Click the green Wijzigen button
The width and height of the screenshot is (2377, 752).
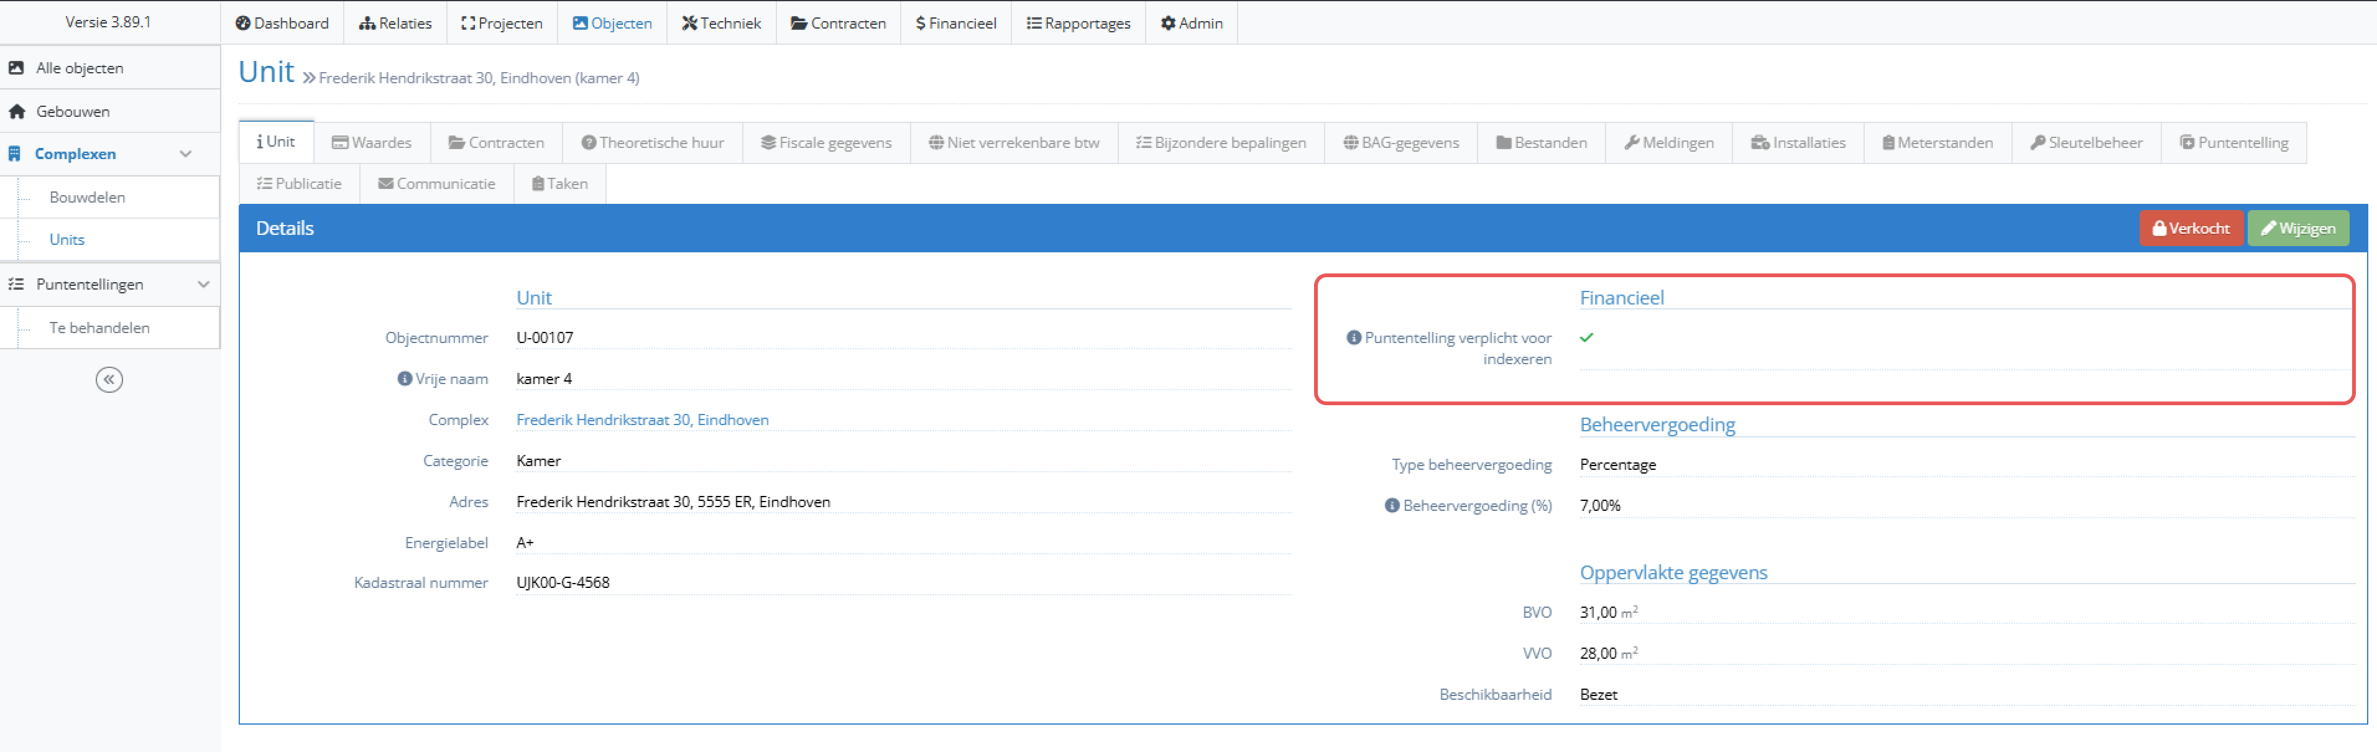[x=2297, y=228]
